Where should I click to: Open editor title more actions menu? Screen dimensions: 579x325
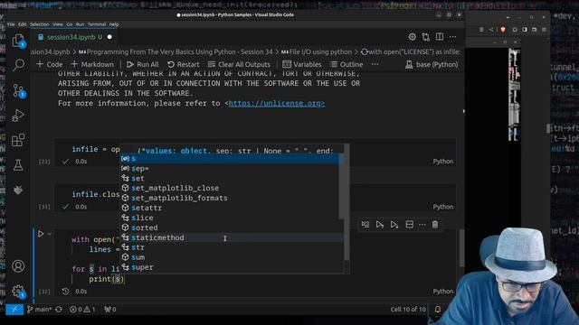pos(452,37)
